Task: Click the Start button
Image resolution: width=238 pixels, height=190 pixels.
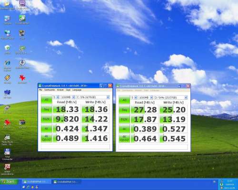Action: 9,181
